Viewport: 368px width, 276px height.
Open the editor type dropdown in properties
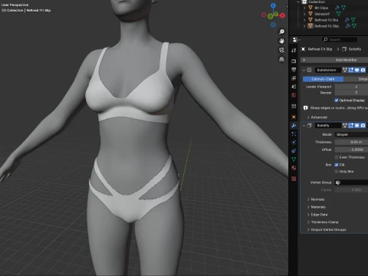(297, 40)
